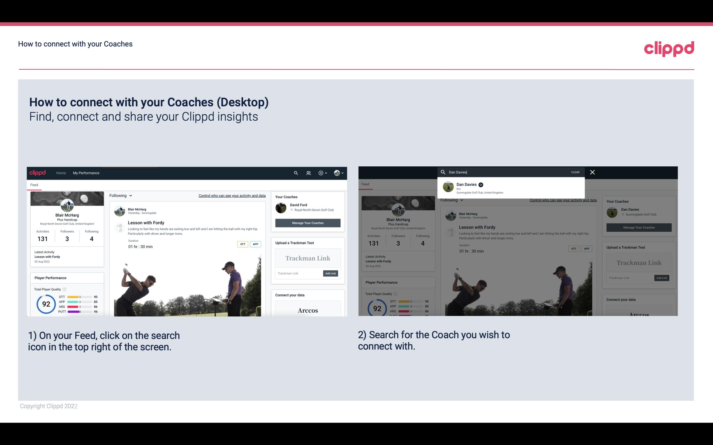Click the close X on search overlay
713x445 pixels.
pyautogui.click(x=592, y=172)
